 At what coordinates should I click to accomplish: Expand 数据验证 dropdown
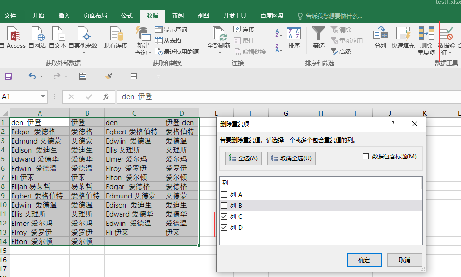[x=450, y=53]
